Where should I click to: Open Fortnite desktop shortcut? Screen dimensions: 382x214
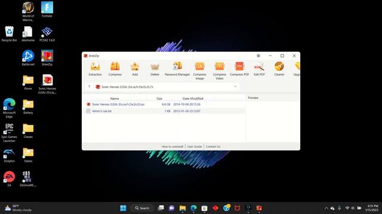47,10
